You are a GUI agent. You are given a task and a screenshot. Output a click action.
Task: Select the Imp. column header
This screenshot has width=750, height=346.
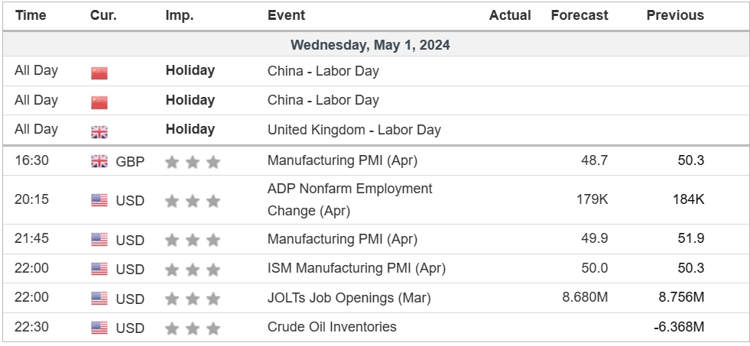pyautogui.click(x=180, y=15)
